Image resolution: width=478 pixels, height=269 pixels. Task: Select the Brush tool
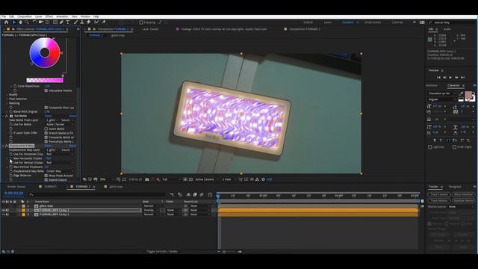click(x=75, y=22)
